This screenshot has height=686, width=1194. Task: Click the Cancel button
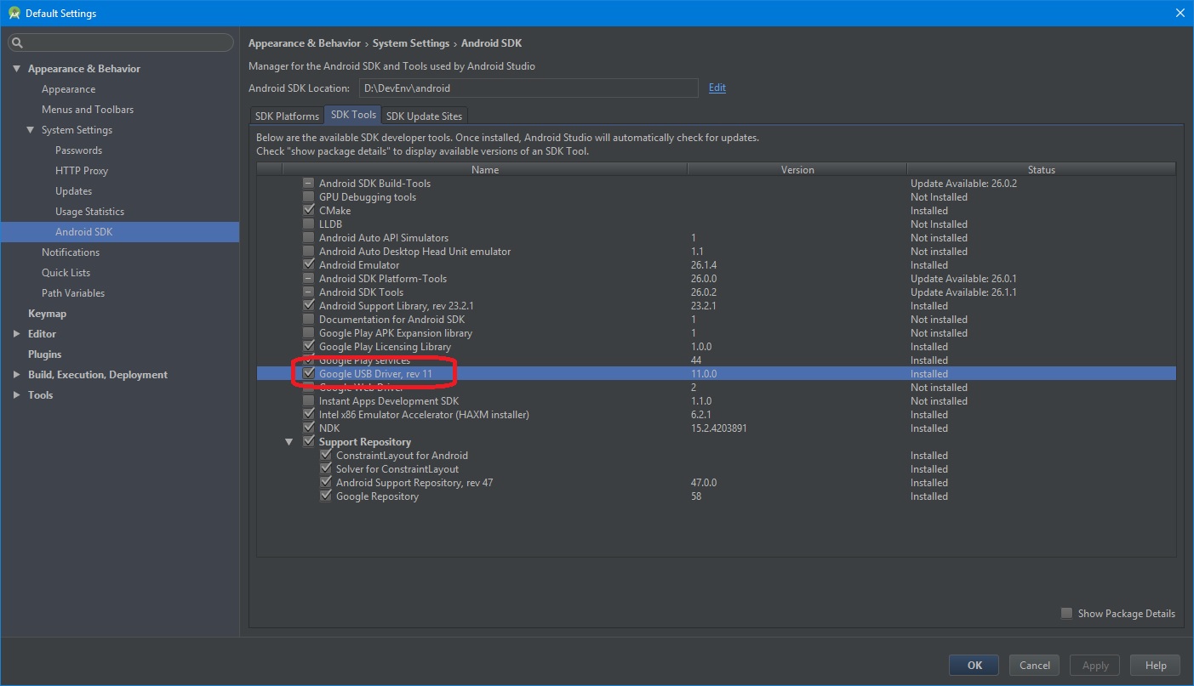click(x=1035, y=666)
